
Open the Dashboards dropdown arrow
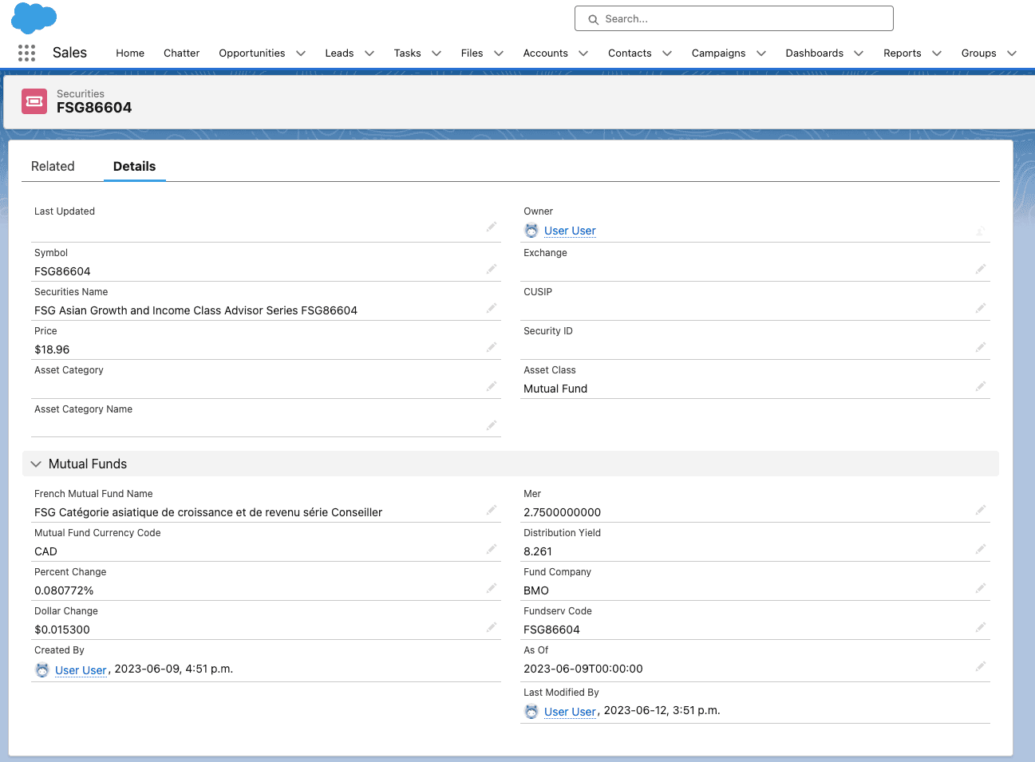point(859,53)
